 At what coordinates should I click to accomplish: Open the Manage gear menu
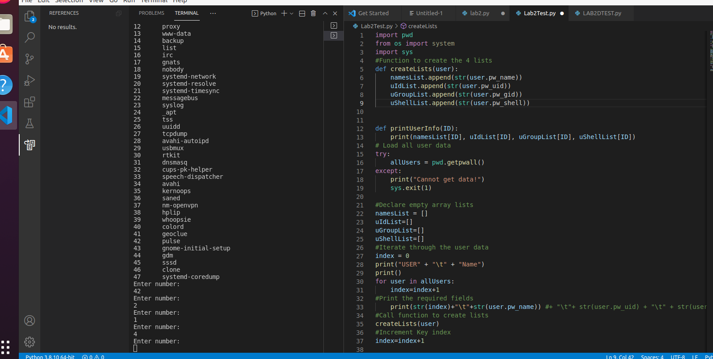(30, 342)
